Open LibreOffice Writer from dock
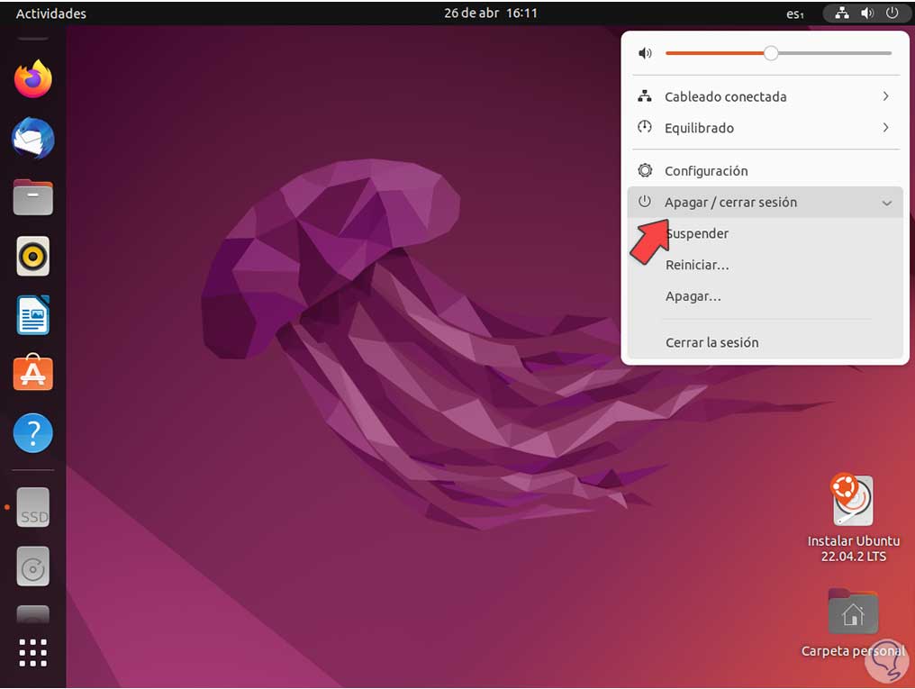 (x=32, y=315)
